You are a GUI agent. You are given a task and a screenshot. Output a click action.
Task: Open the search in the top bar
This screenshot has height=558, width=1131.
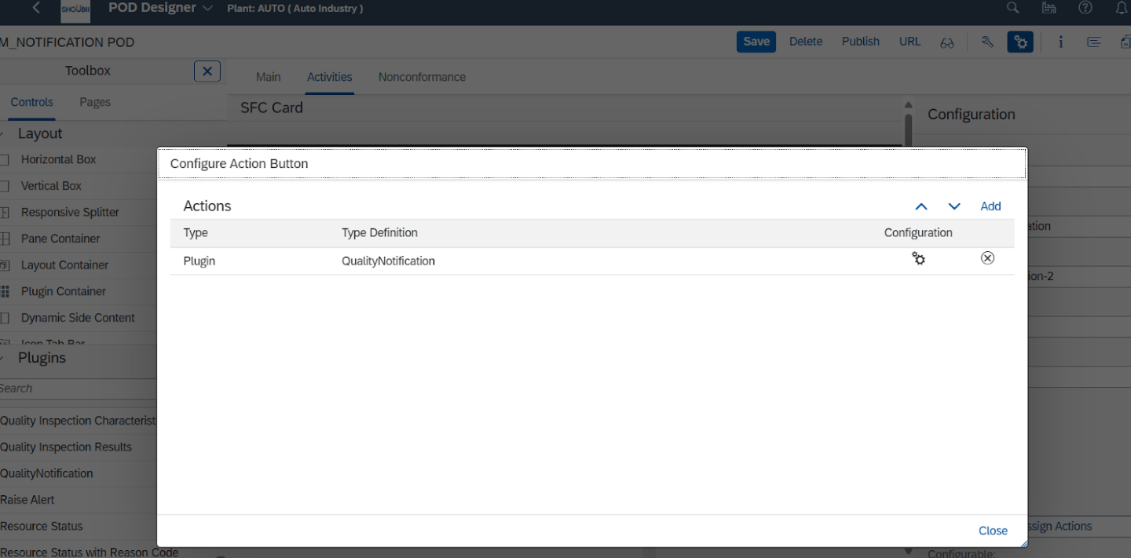pyautogui.click(x=1012, y=8)
